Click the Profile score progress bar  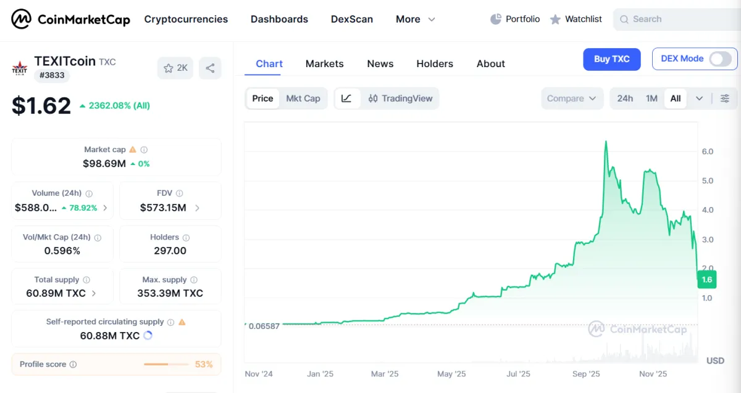pyautogui.click(x=165, y=365)
